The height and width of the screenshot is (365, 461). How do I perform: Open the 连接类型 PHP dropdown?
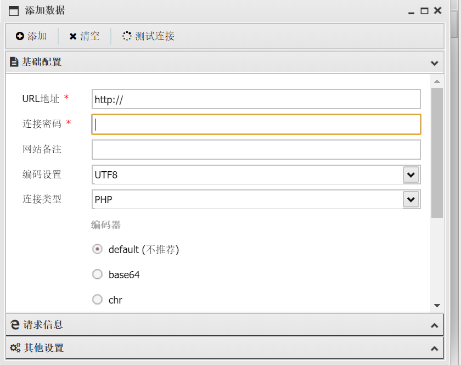click(x=411, y=199)
